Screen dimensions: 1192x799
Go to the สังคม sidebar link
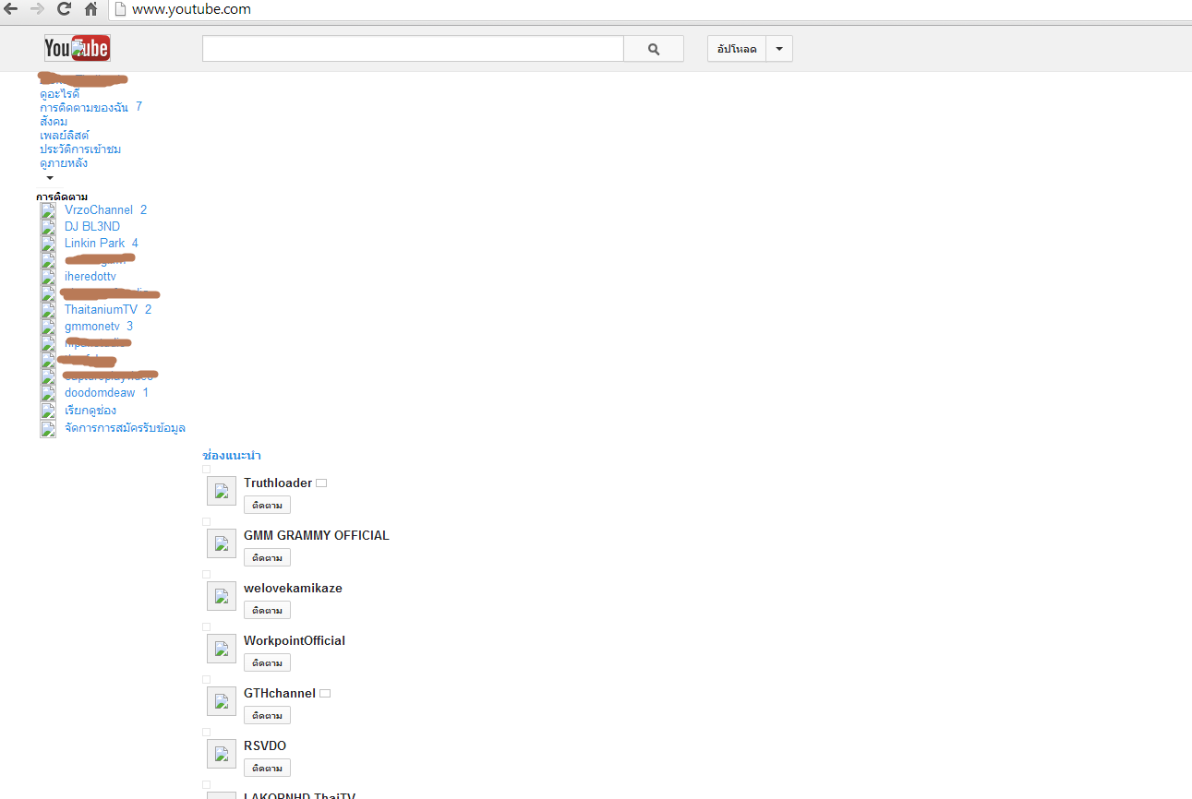coord(54,121)
